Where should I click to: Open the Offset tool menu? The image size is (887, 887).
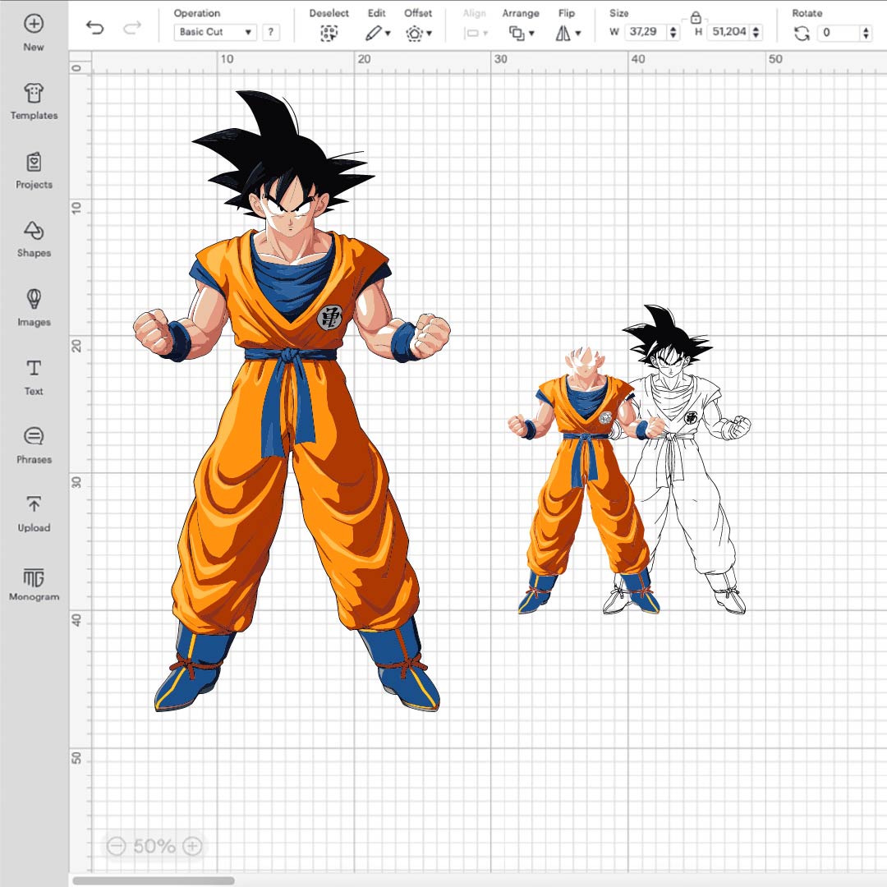coord(419,34)
